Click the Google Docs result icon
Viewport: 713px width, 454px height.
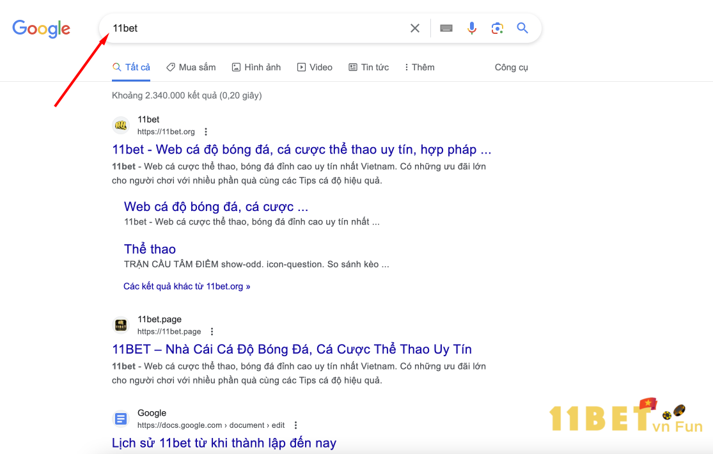point(121,419)
